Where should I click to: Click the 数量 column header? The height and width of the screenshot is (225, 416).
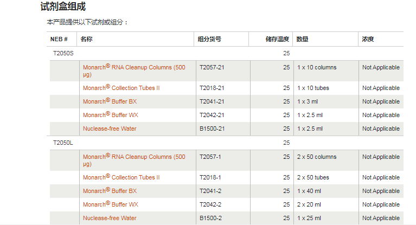(x=302, y=40)
